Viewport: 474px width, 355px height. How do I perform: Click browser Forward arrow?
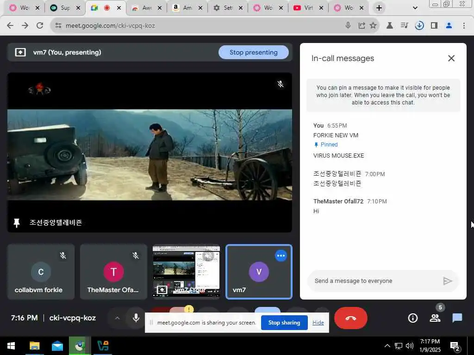click(x=25, y=26)
